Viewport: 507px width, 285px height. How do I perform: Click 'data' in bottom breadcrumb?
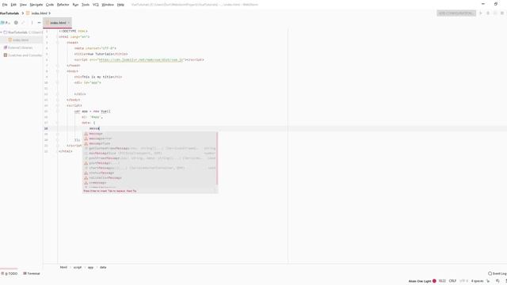click(103, 268)
